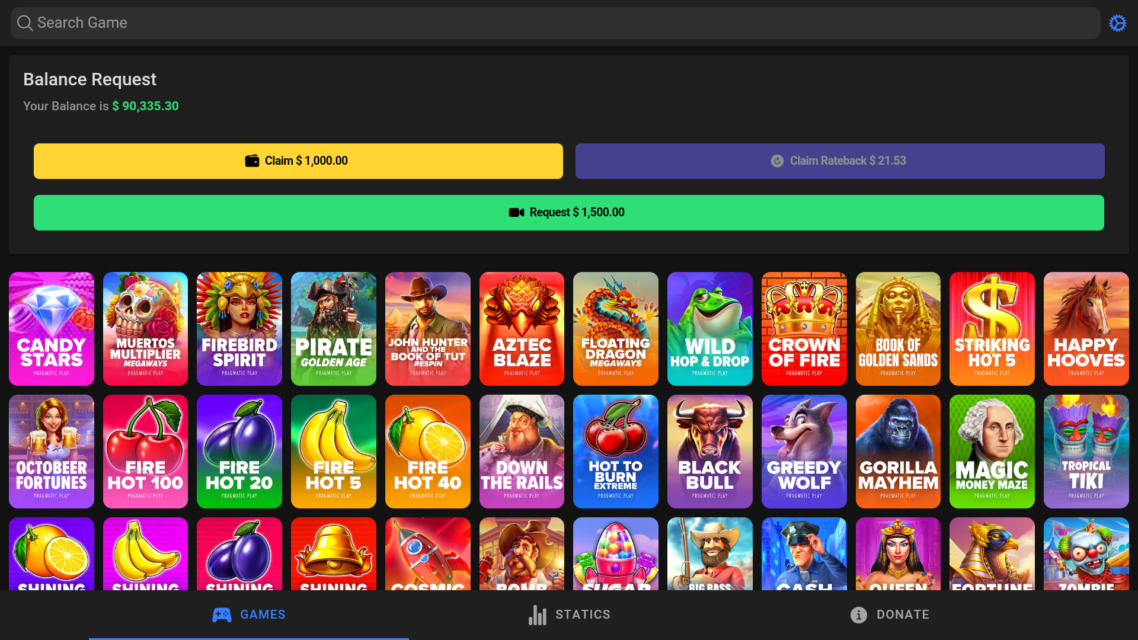
Task: Switch to the Statics tab
Action: click(x=569, y=615)
